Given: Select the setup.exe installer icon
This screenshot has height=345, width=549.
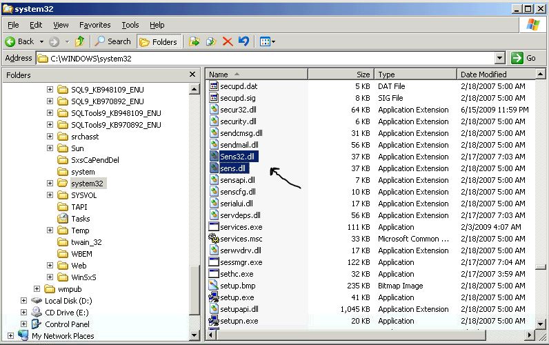Looking at the screenshot, I should coord(214,297).
